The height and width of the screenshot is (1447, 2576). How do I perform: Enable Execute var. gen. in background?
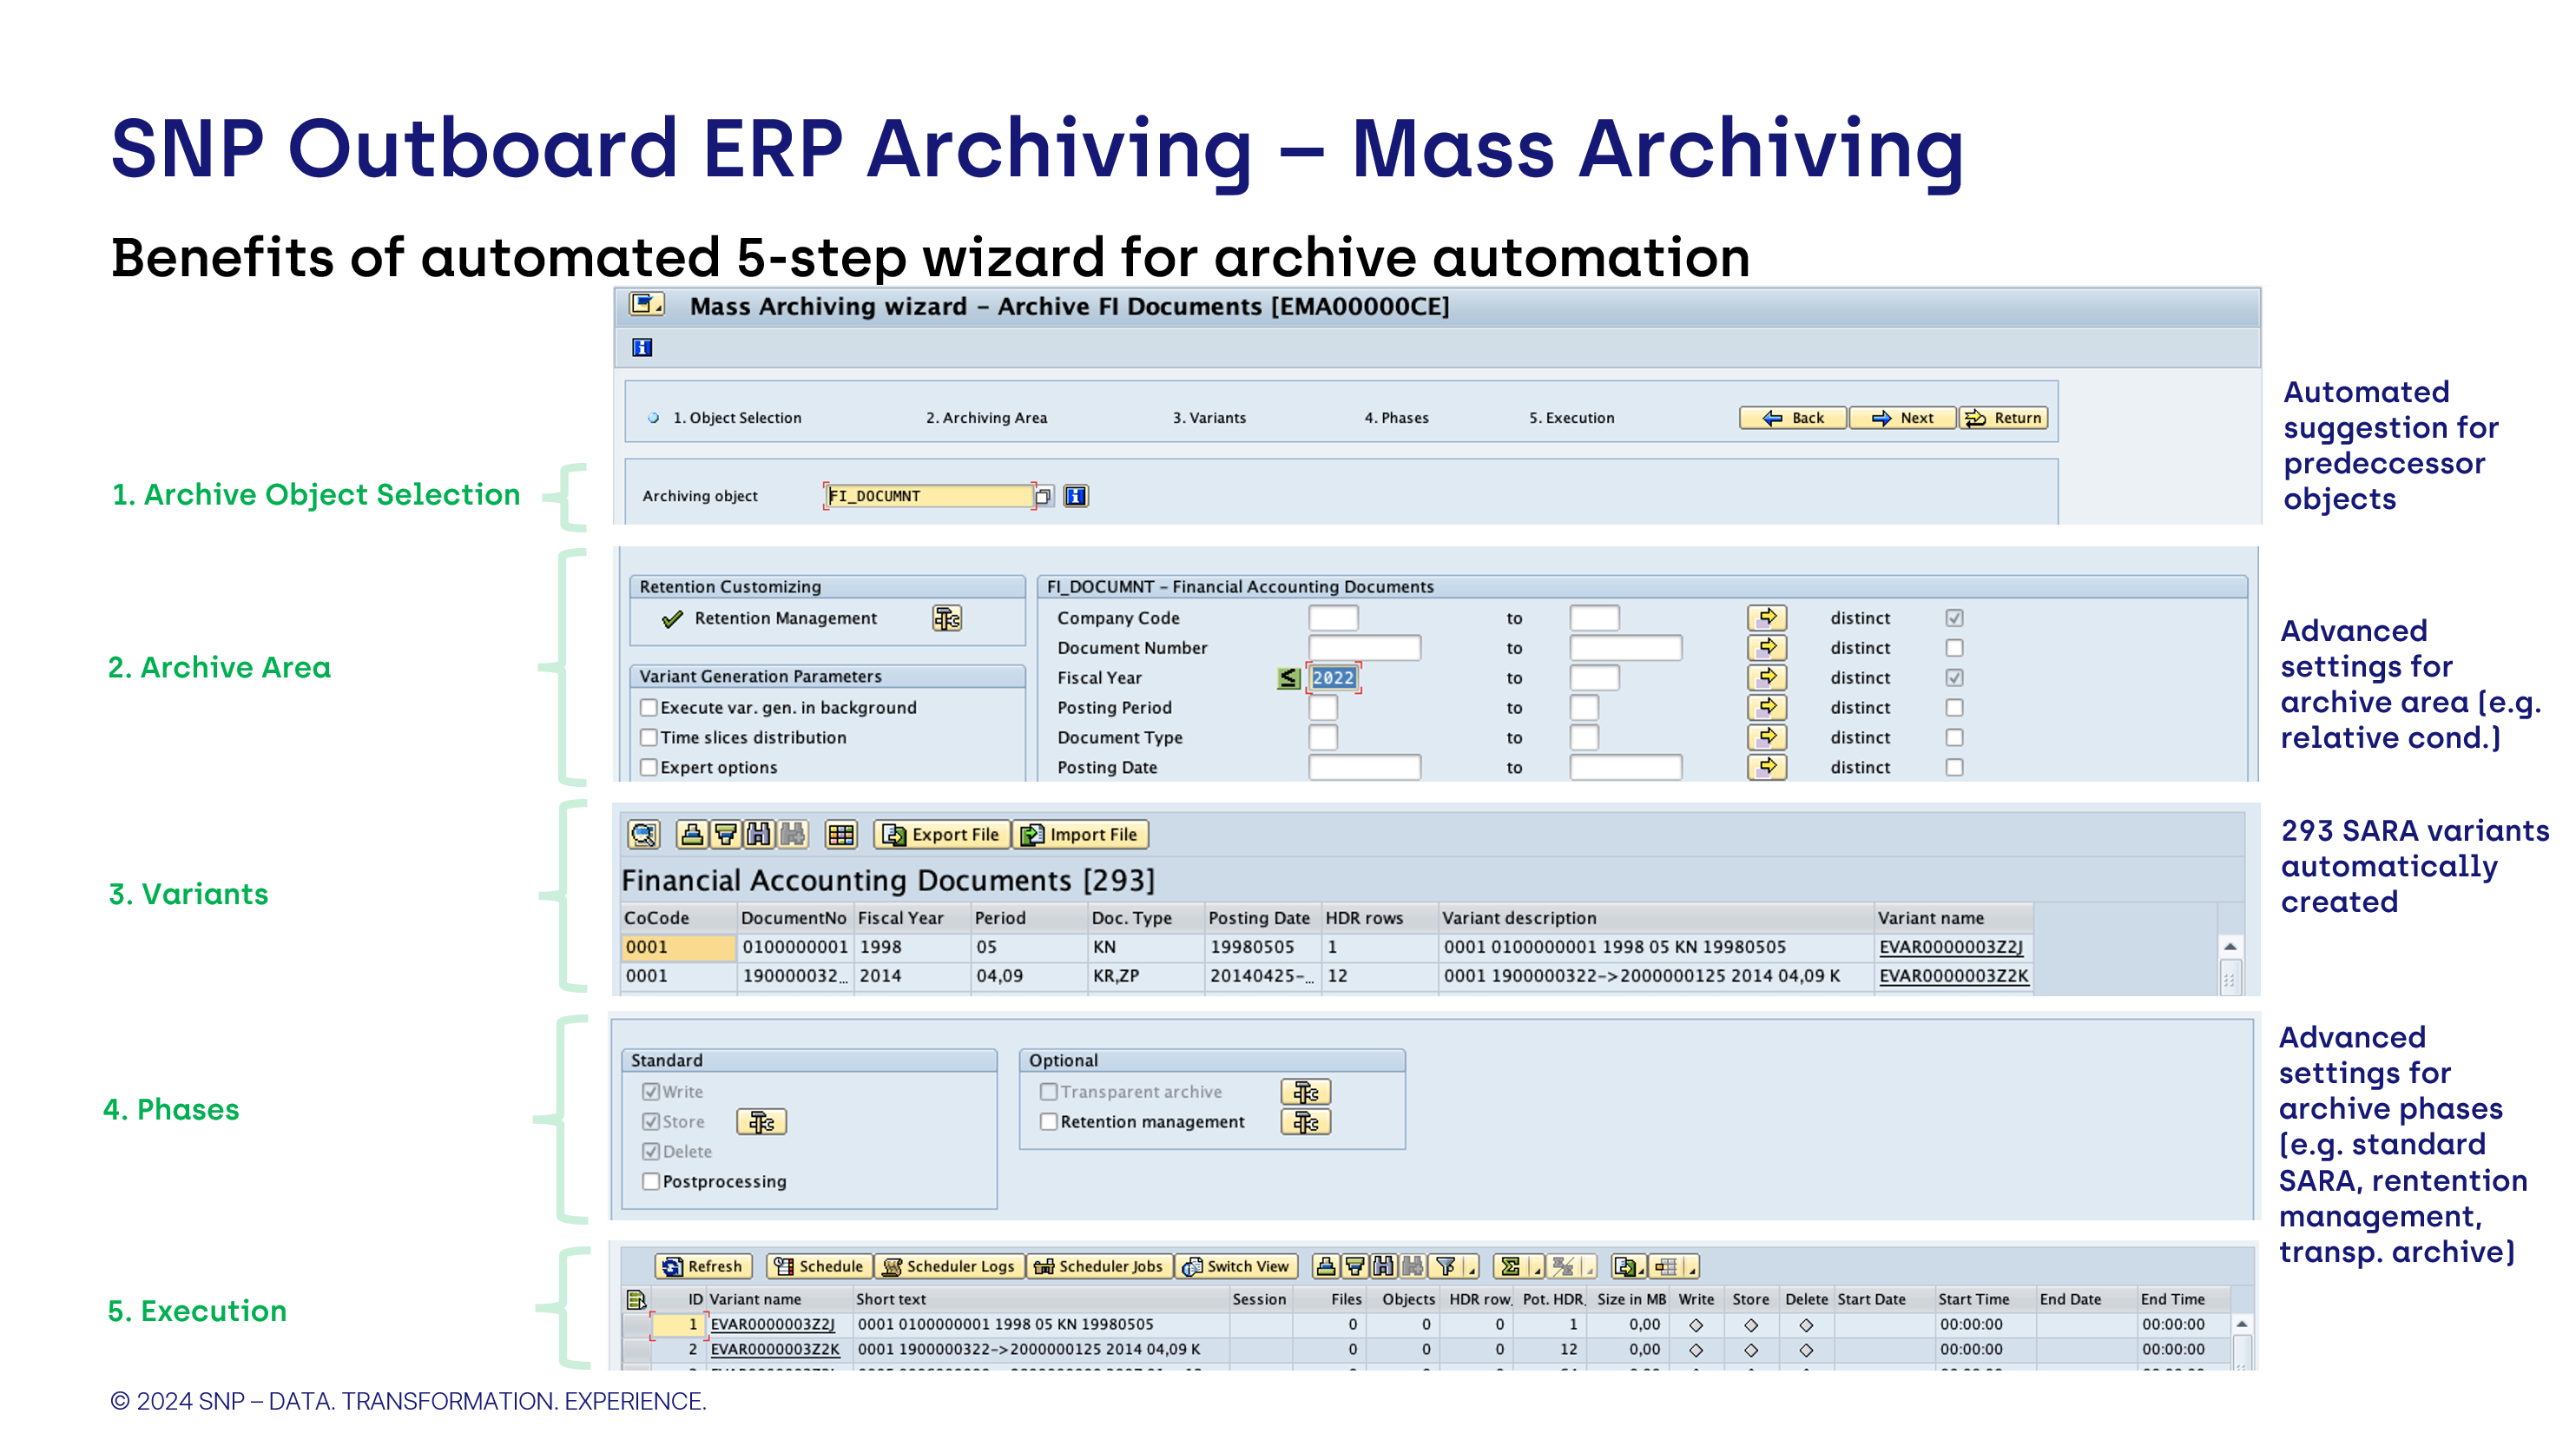(x=649, y=708)
